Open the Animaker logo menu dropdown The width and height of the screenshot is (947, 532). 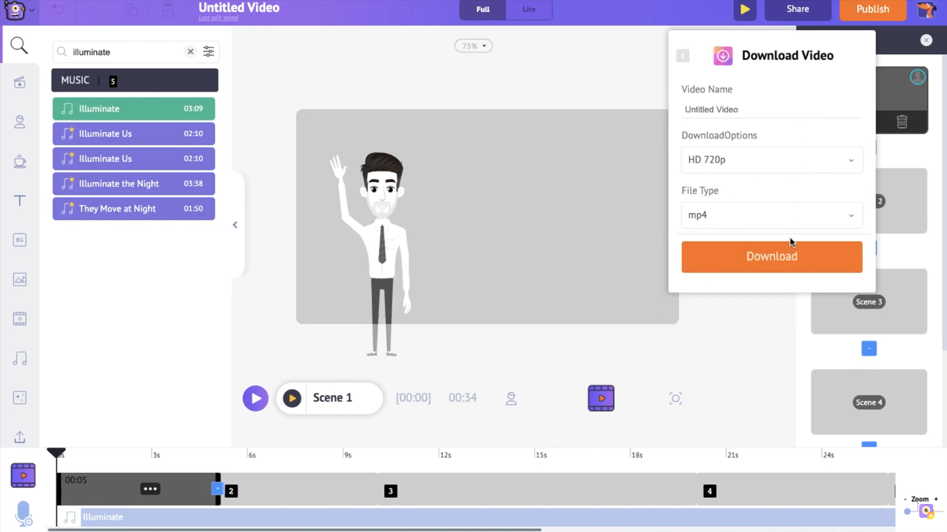coord(18,10)
